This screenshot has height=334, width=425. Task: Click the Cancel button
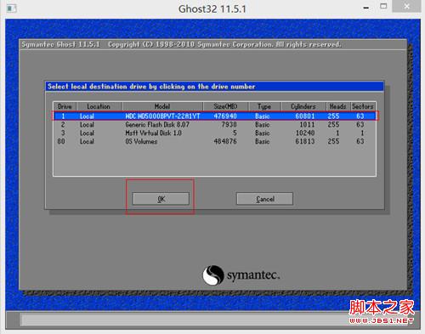(264, 199)
